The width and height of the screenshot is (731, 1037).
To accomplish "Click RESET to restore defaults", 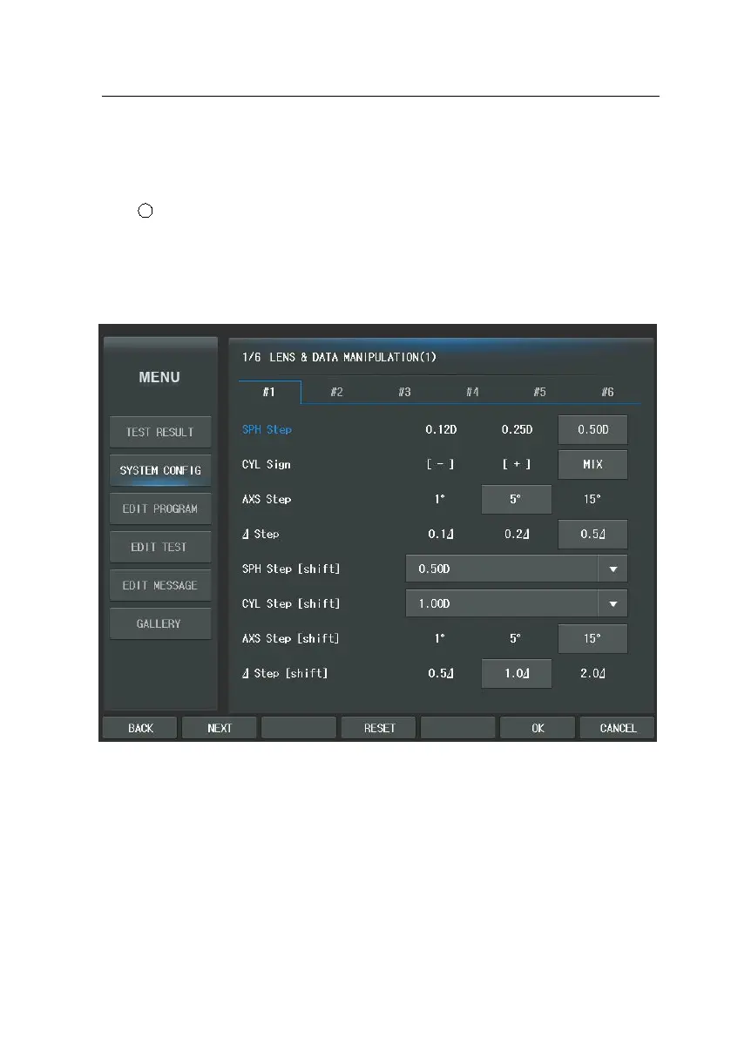I will tap(379, 728).
